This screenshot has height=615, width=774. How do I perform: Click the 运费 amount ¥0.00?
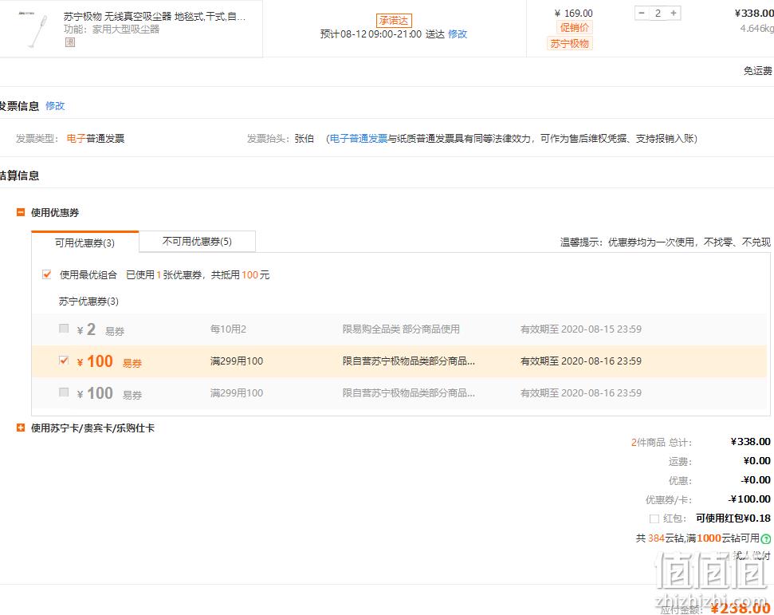[x=756, y=461]
